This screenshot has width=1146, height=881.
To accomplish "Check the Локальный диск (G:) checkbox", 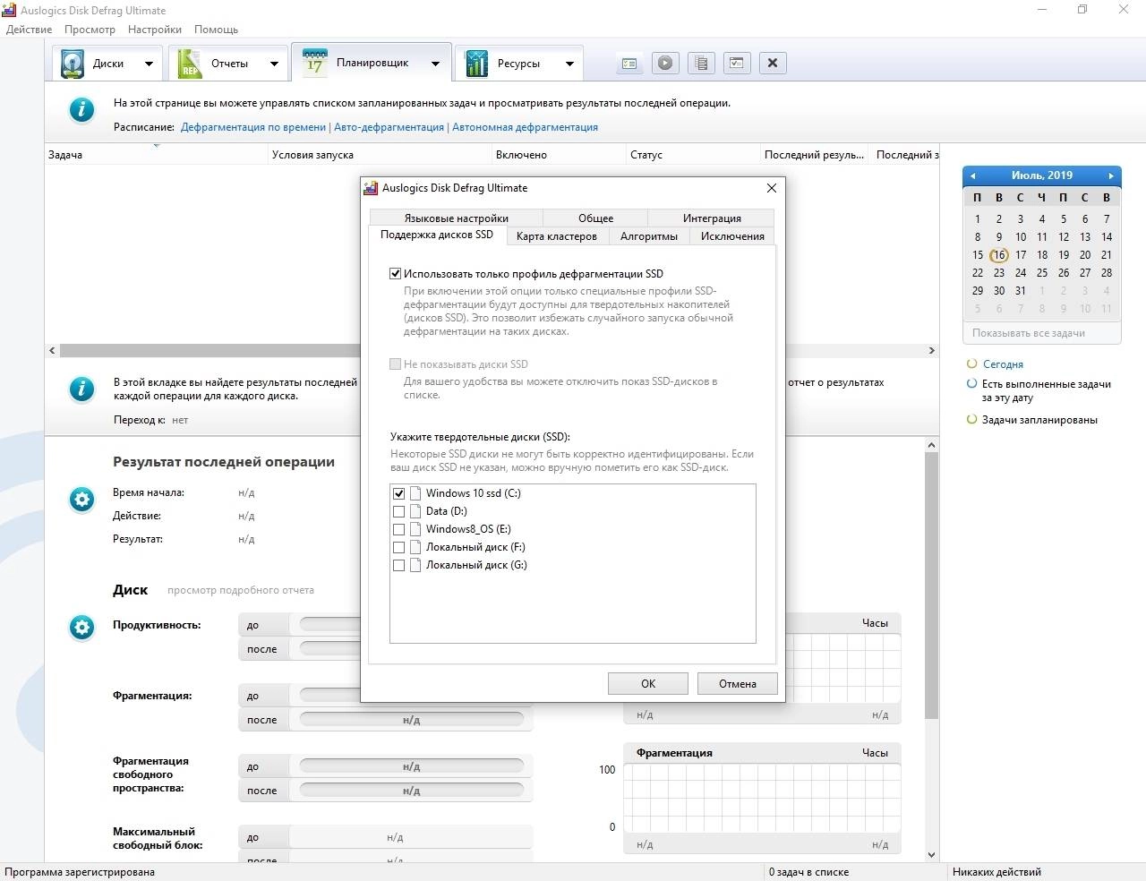I will tap(399, 565).
